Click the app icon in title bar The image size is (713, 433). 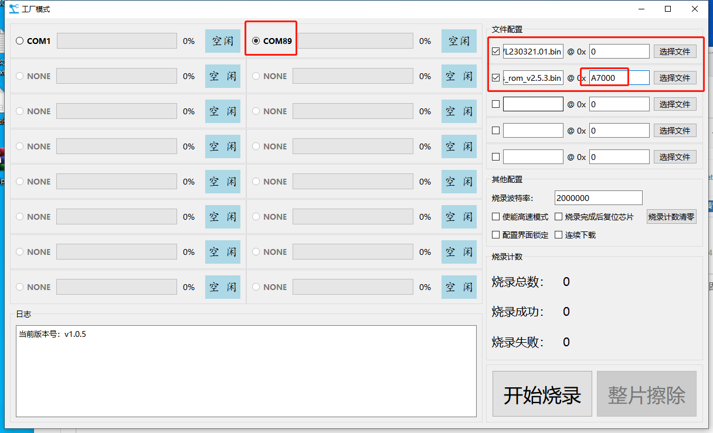(x=14, y=9)
